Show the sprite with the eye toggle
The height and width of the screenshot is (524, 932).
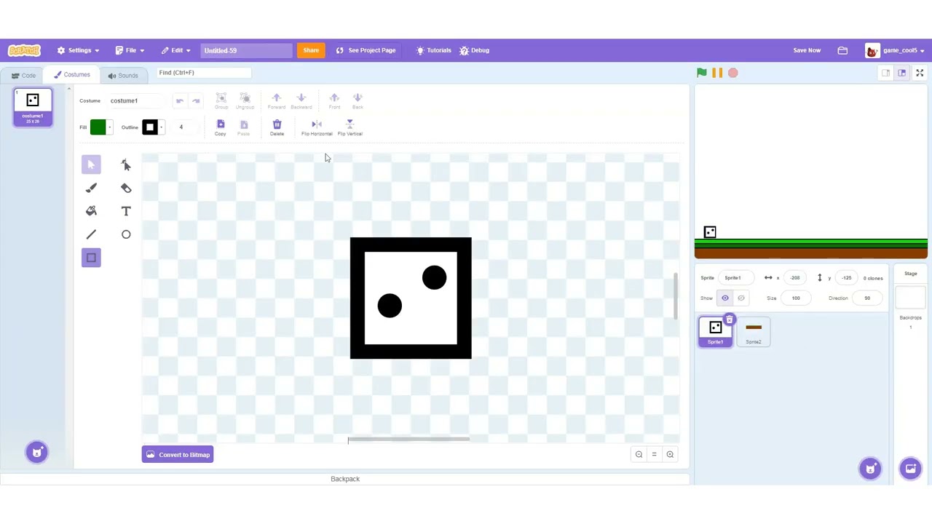pyautogui.click(x=725, y=298)
